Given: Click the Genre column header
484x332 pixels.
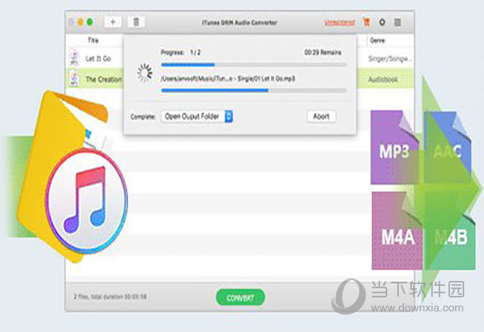Looking at the screenshot, I should (x=377, y=40).
